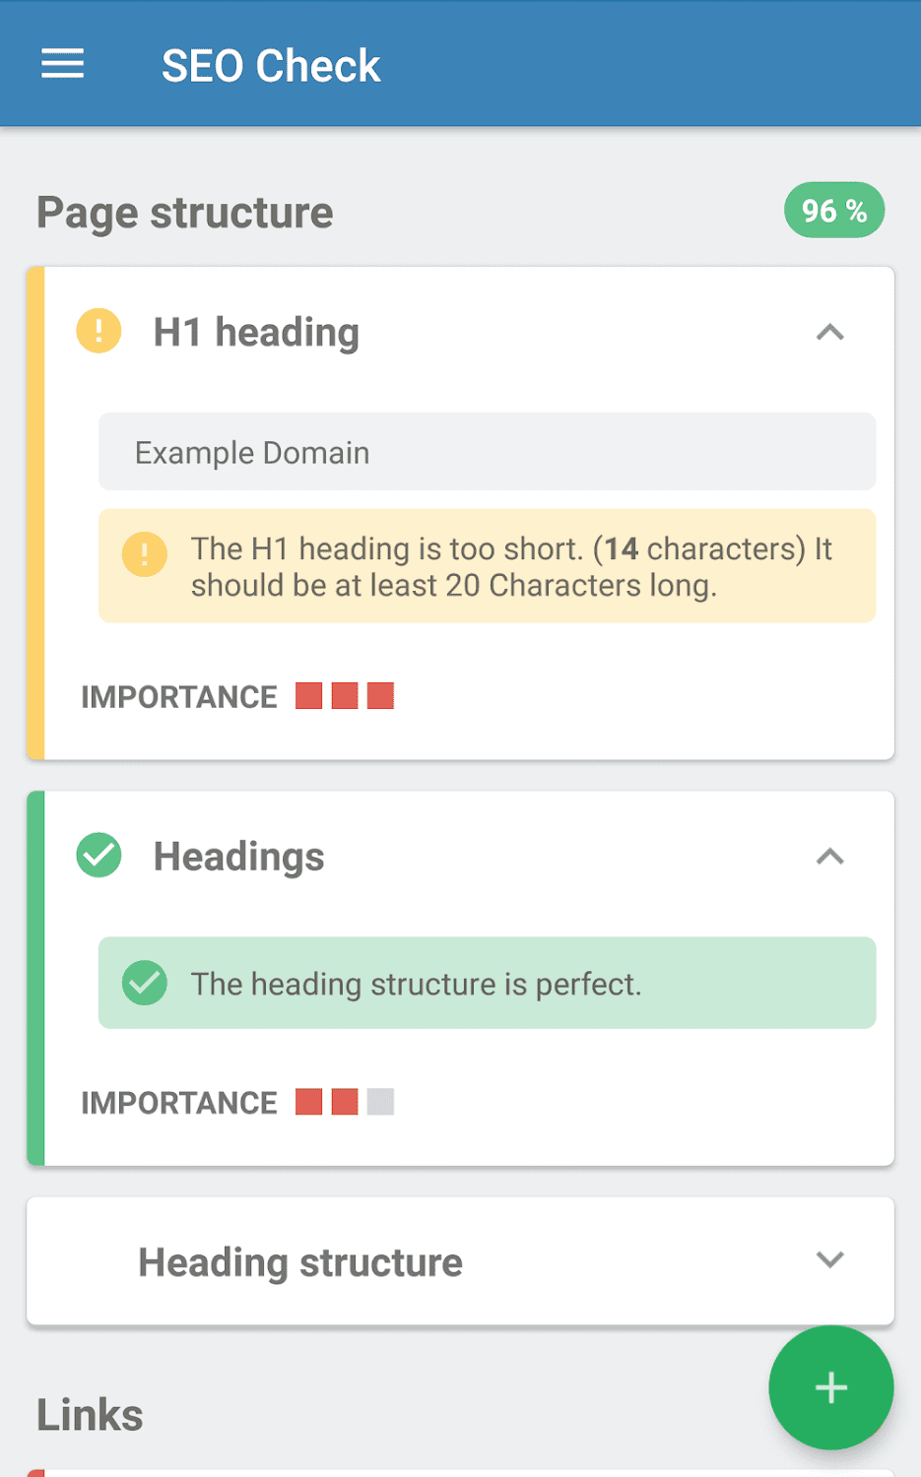Expand the Heading structure section
Viewport: 921px width, 1477px height.
829,1260
